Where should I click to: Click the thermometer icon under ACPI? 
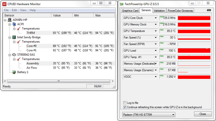pos(19,29)
